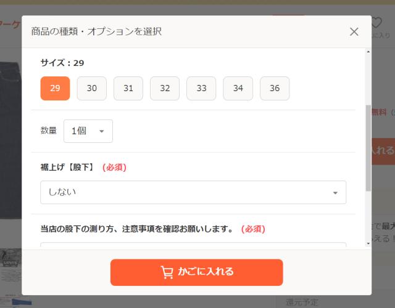The width and height of the screenshot is (395, 308).
Task: Select size 36
Action: click(275, 88)
